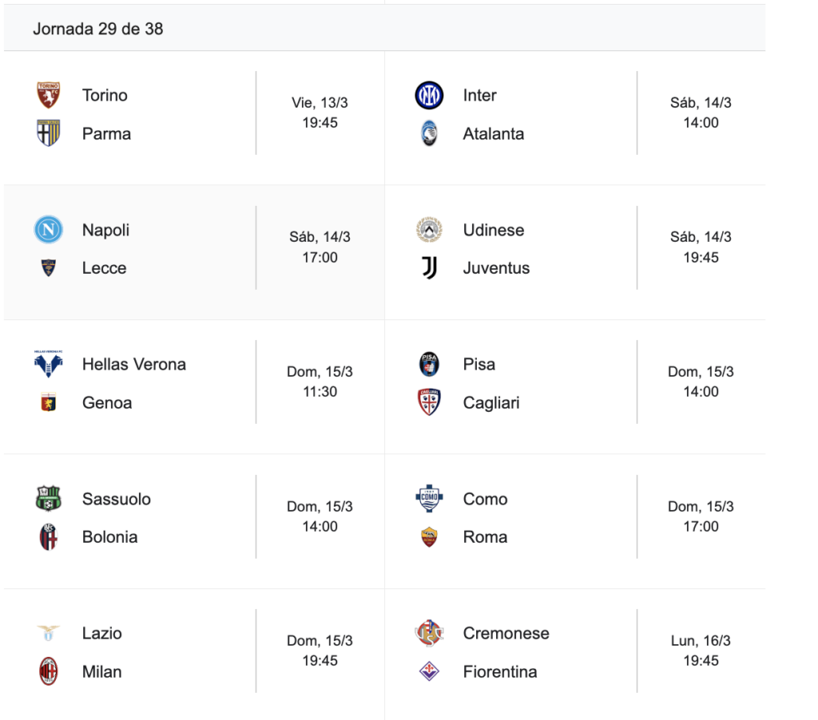The width and height of the screenshot is (818, 720).
Task: Select the Sáb 14/3 17:00 Napoli kickoff
Action: pyautogui.click(x=320, y=247)
